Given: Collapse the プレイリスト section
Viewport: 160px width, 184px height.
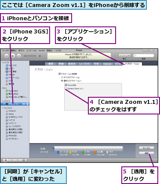Looking at the screenshot, I should point(3,108).
